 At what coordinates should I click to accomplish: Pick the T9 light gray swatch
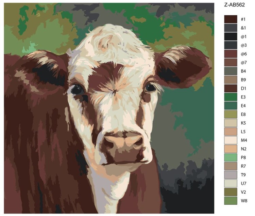(x=231, y=175)
